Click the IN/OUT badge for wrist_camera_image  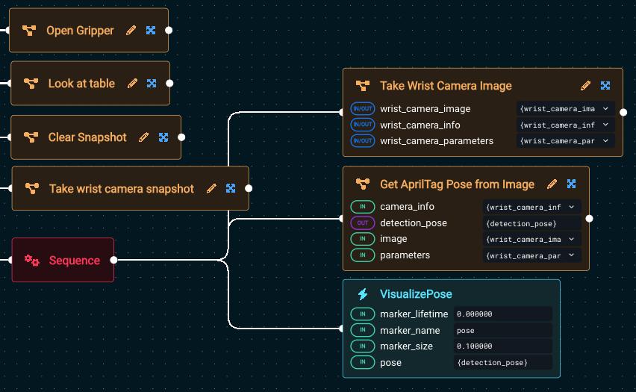pos(363,108)
